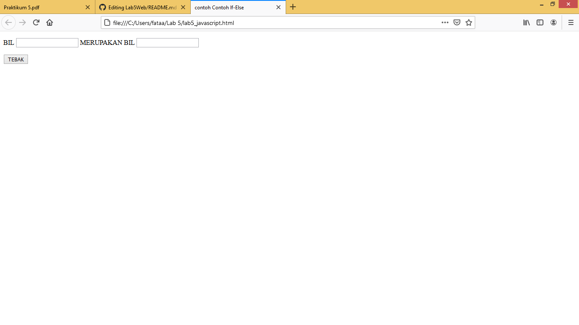Click the page info icon in address bar
This screenshot has width=579, height=325.
106,22
